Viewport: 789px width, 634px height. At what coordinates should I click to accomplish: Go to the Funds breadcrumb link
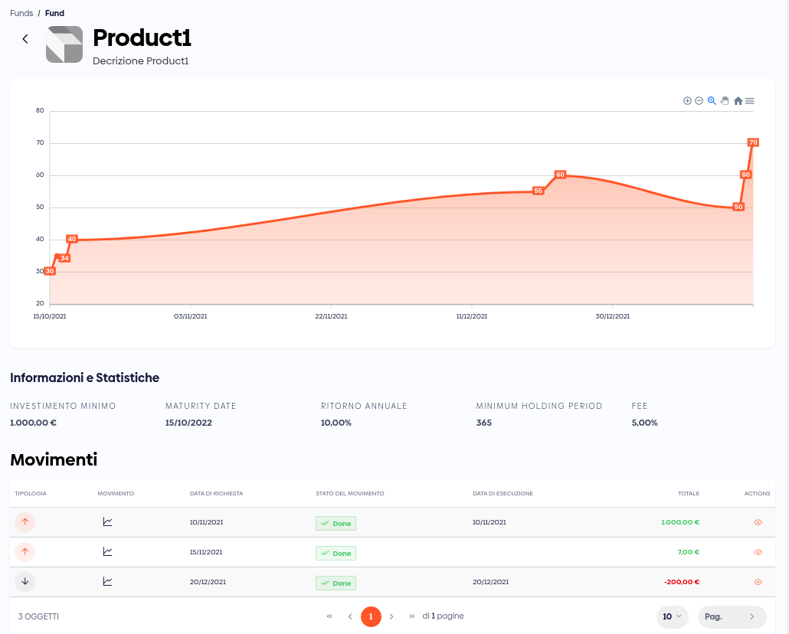pos(21,13)
